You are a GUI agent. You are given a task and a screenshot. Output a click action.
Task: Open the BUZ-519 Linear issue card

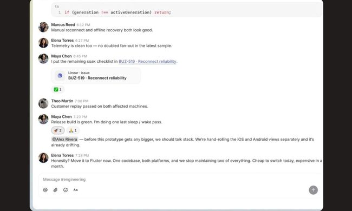point(96,76)
